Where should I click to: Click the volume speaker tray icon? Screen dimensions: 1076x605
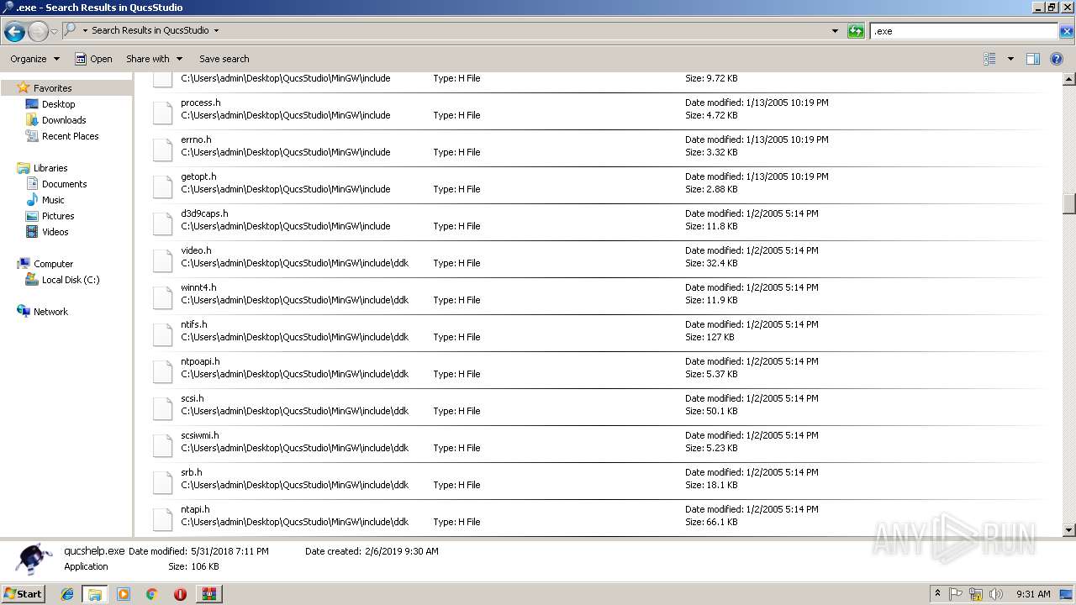point(996,594)
